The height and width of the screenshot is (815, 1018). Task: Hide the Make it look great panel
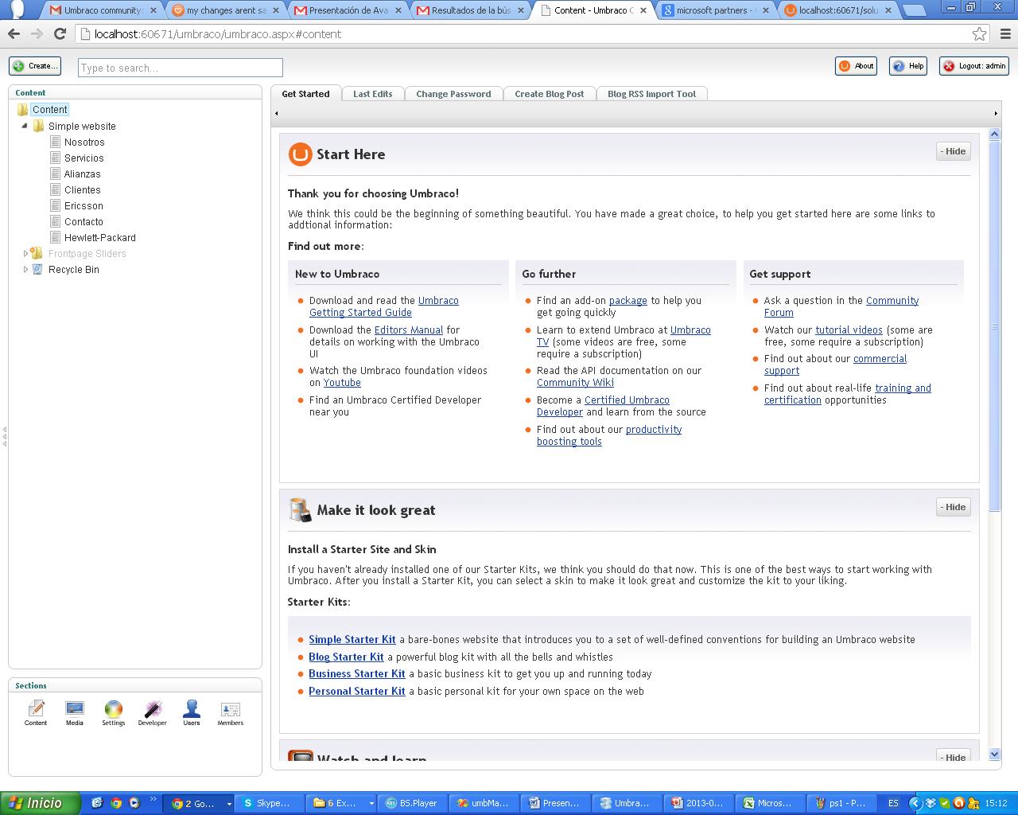coord(953,507)
